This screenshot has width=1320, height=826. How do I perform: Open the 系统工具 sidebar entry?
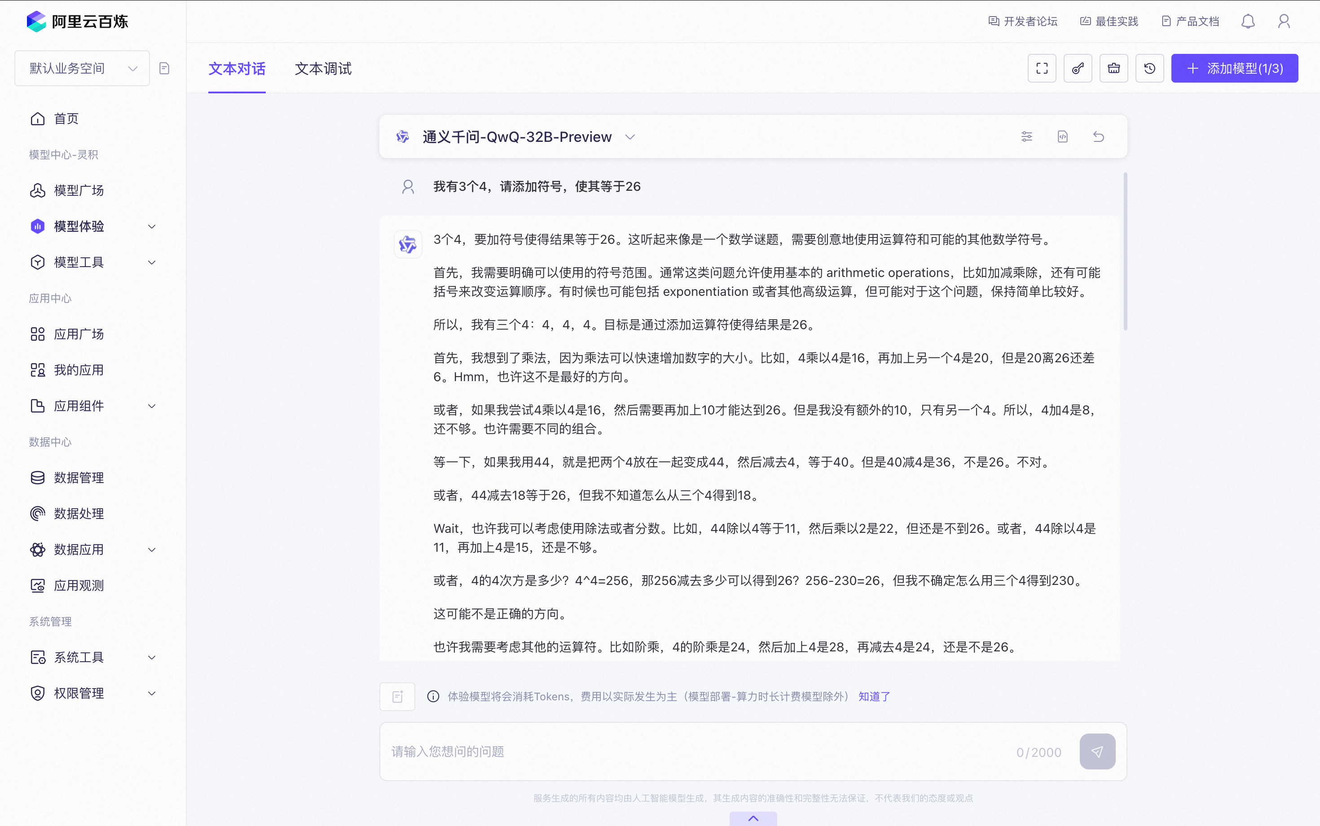point(79,657)
